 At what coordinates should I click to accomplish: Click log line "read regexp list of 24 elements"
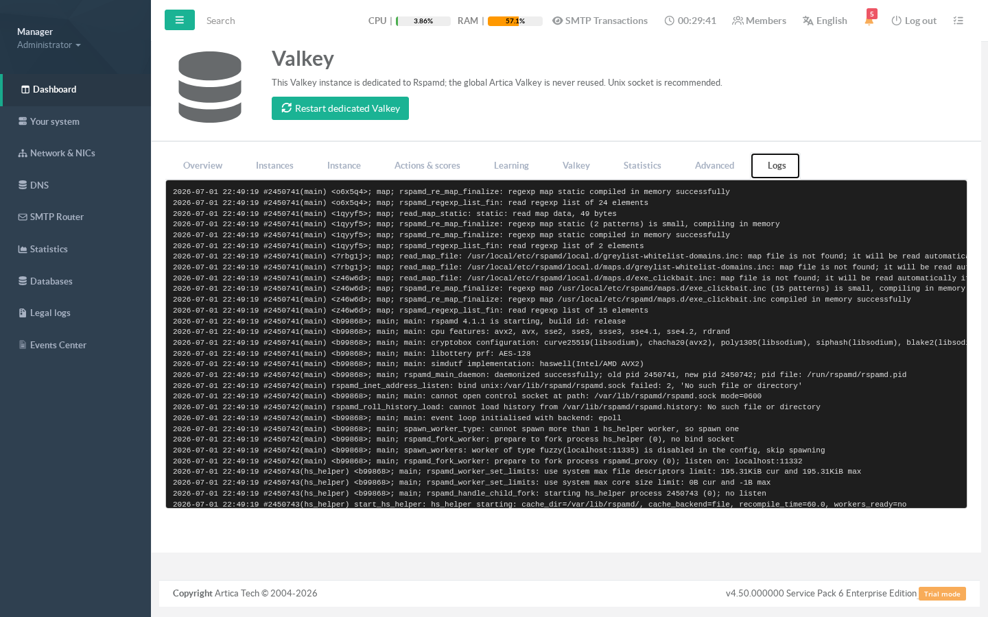410,203
